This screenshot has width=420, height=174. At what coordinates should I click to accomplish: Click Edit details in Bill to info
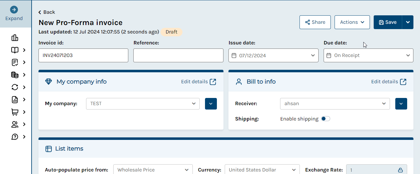[389, 82]
